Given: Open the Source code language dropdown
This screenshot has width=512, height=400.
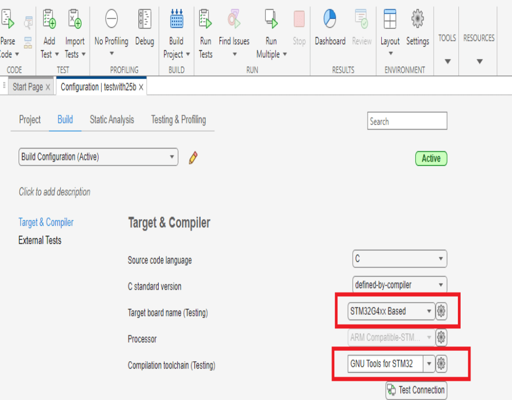Looking at the screenshot, I should tap(399, 259).
